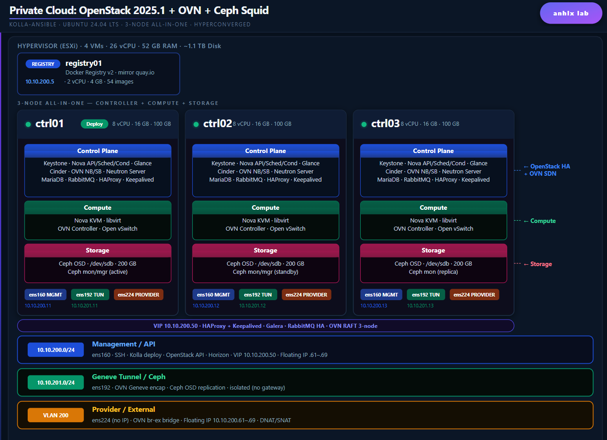Select ctrl02 Compute header
This screenshot has width=607, height=440.
coord(265,208)
